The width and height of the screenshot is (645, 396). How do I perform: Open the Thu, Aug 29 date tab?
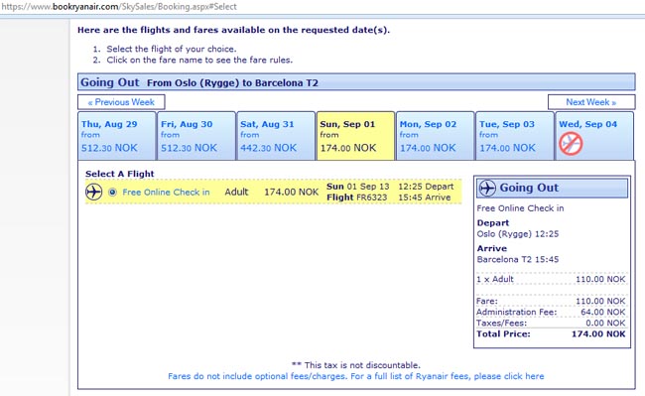pos(117,136)
